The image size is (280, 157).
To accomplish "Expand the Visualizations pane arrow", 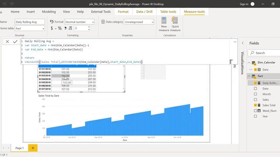I will click(243, 43).
